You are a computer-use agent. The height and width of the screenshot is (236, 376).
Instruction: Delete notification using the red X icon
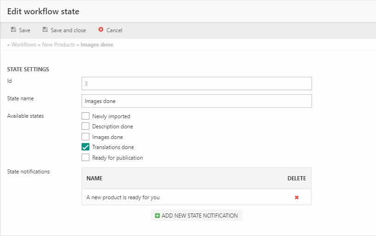[x=297, y=197]
